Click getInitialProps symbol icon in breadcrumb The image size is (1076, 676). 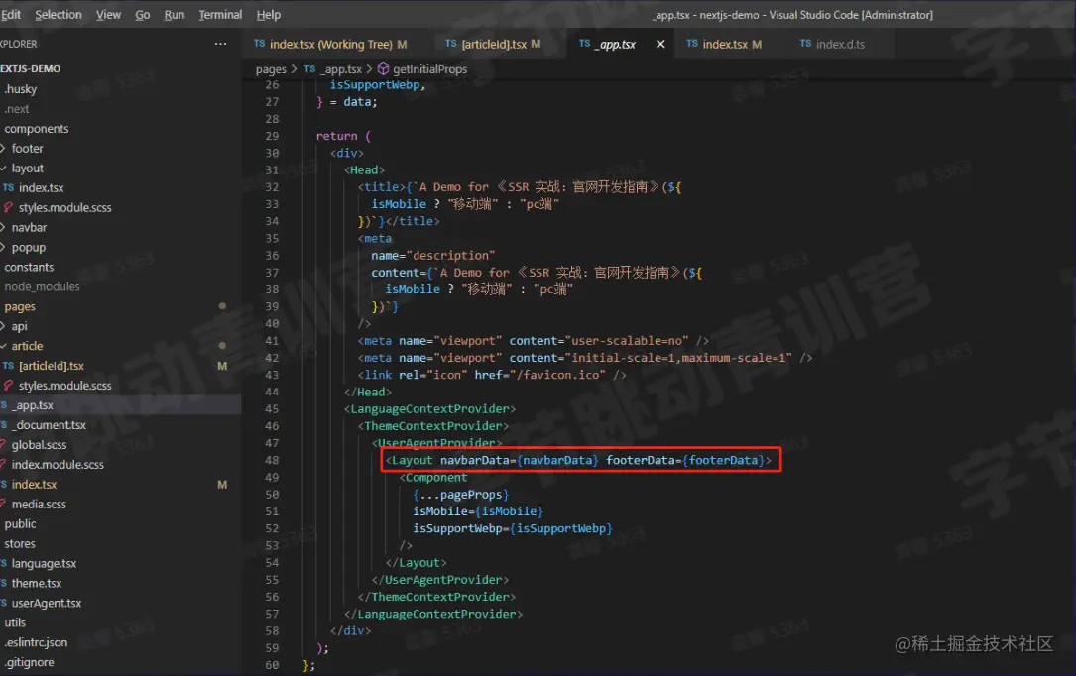tap(384, 68)
